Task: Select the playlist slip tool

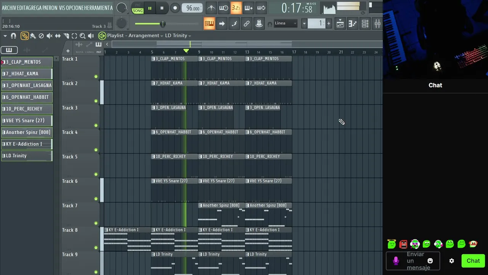Action: click(58, 36)
